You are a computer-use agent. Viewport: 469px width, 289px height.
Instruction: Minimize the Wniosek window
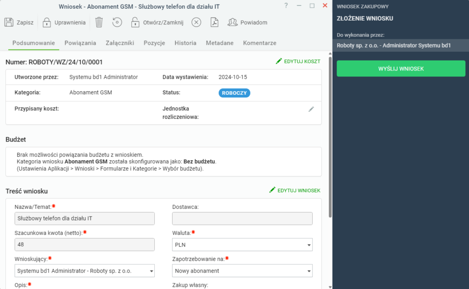(299, 5)
